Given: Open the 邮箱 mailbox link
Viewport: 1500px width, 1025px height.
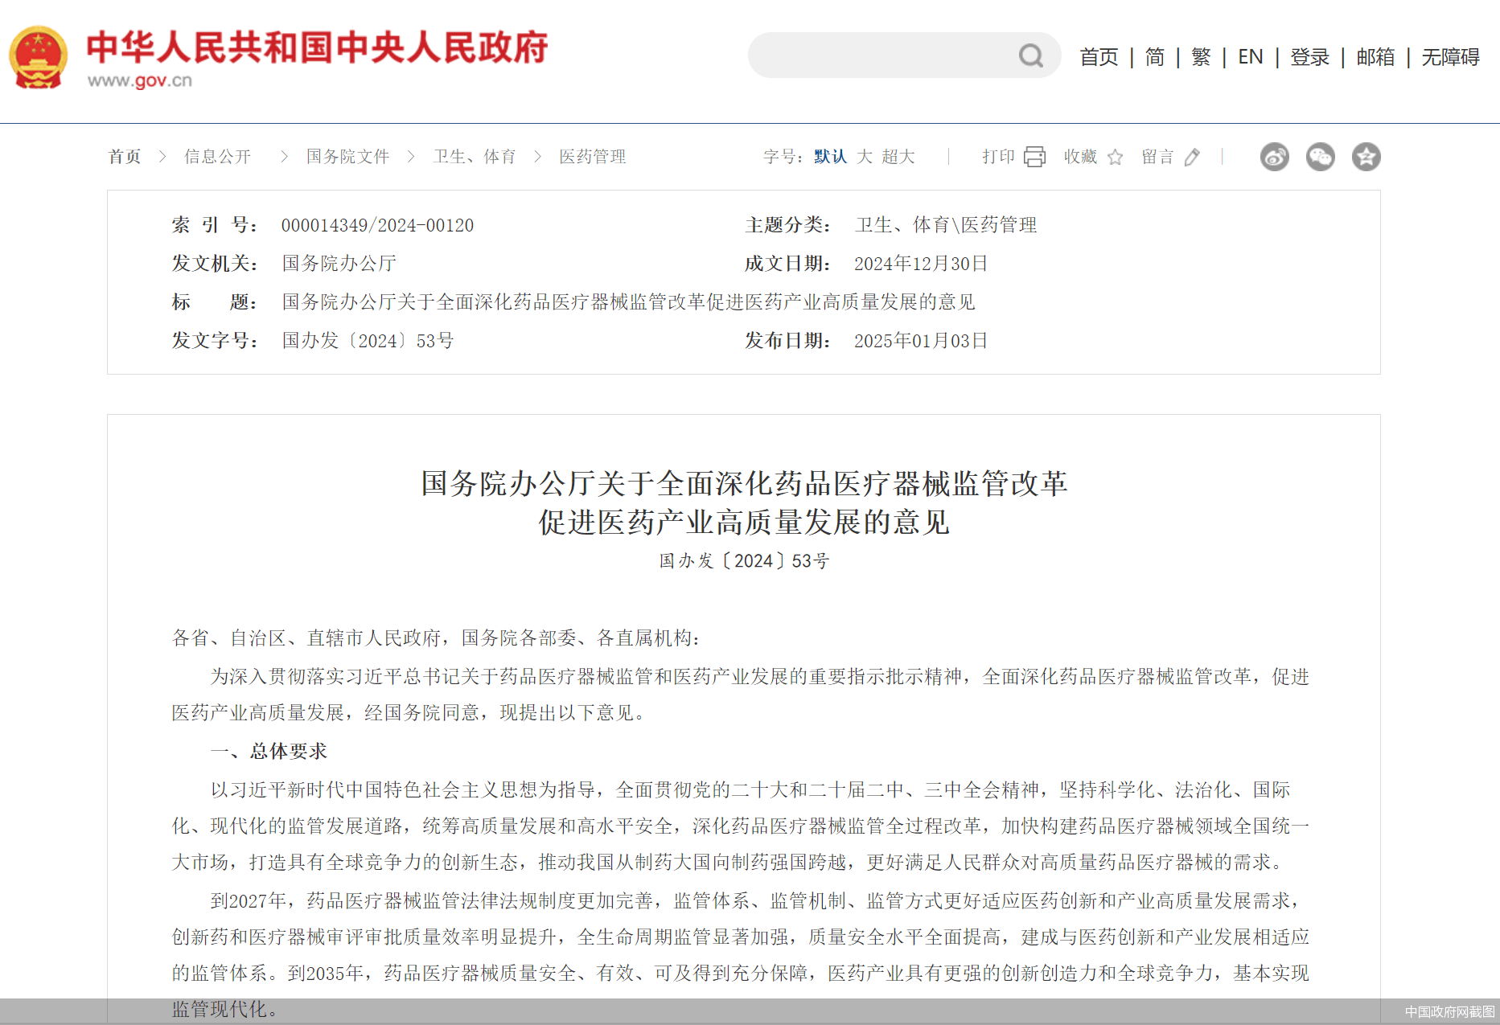Looking at the screenshot, I should point(1375,56).
